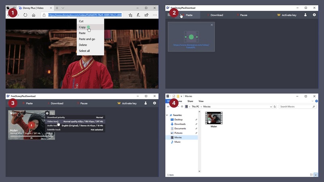Click the browser share page icon

(x=147, y=15)
